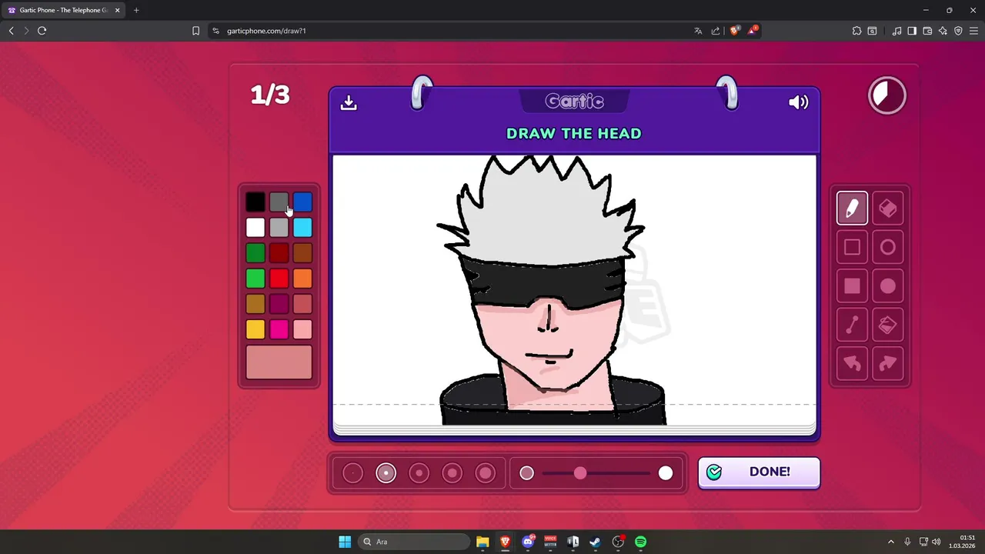Pick the yellow color swatch
The height and width of the screenshot is (554, 985).
pos(255,329)
